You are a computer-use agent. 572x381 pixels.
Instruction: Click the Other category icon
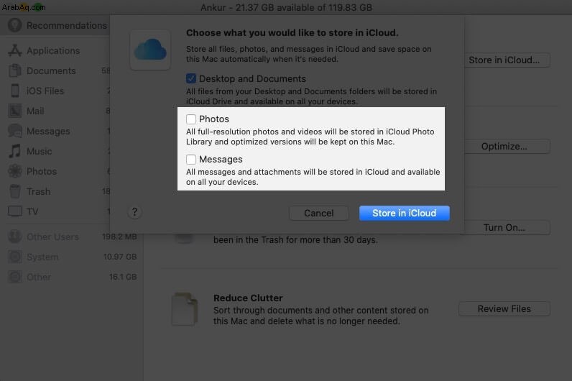(x=15, y=277)
